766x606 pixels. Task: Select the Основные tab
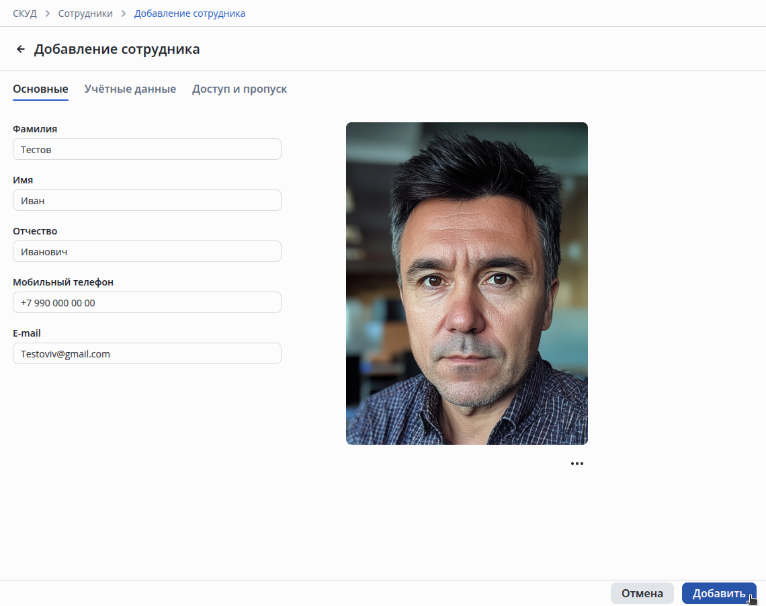point(40,89)
